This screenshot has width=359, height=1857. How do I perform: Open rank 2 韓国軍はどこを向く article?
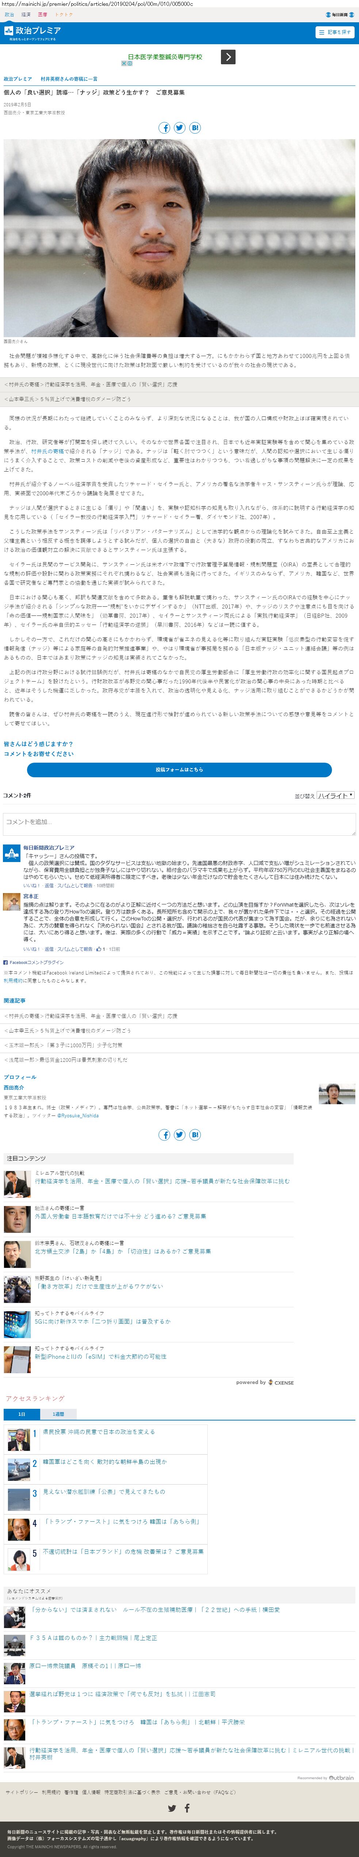(104, 1461)
